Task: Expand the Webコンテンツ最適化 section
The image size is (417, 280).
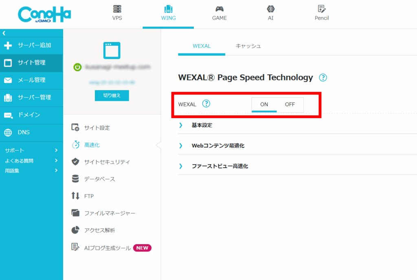Action: [217, 146]
